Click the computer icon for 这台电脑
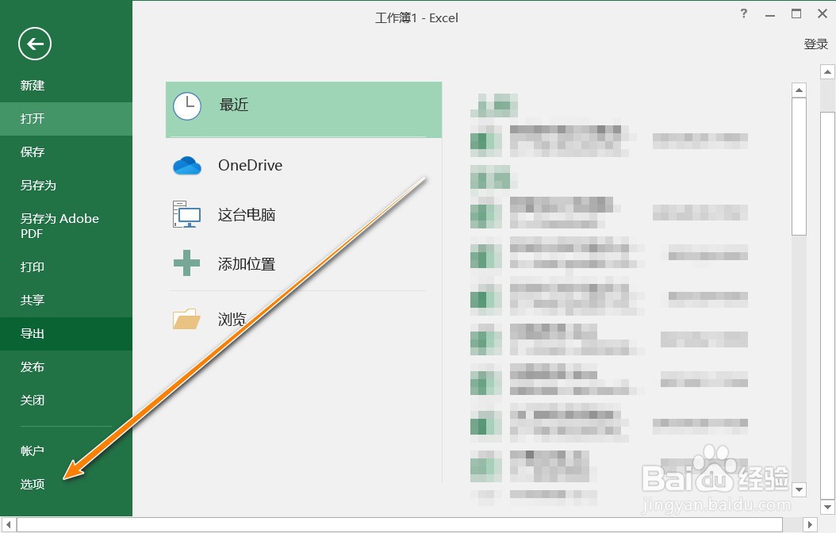 click(186, 214)
